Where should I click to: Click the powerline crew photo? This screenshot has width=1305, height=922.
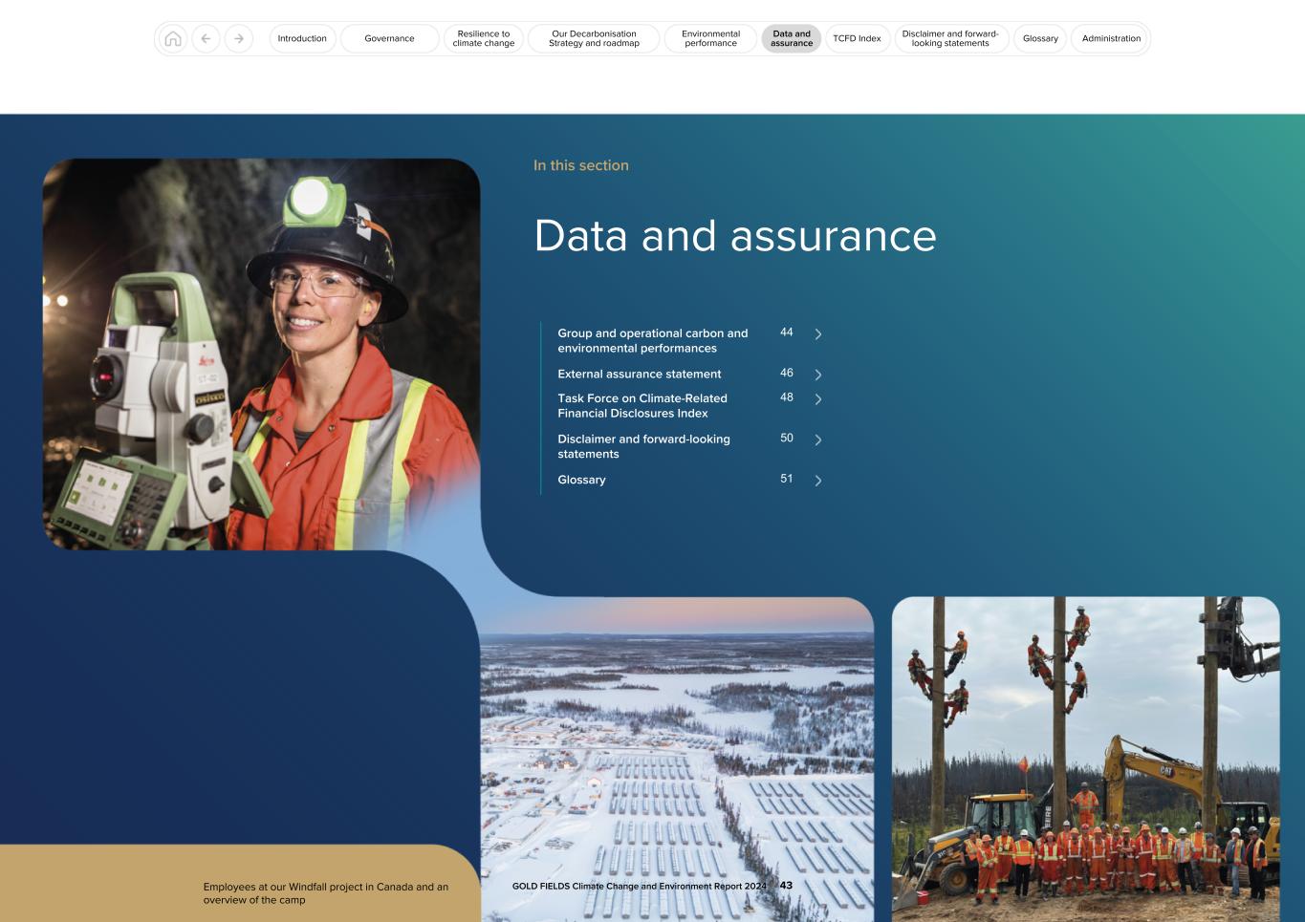[1085, 755]
